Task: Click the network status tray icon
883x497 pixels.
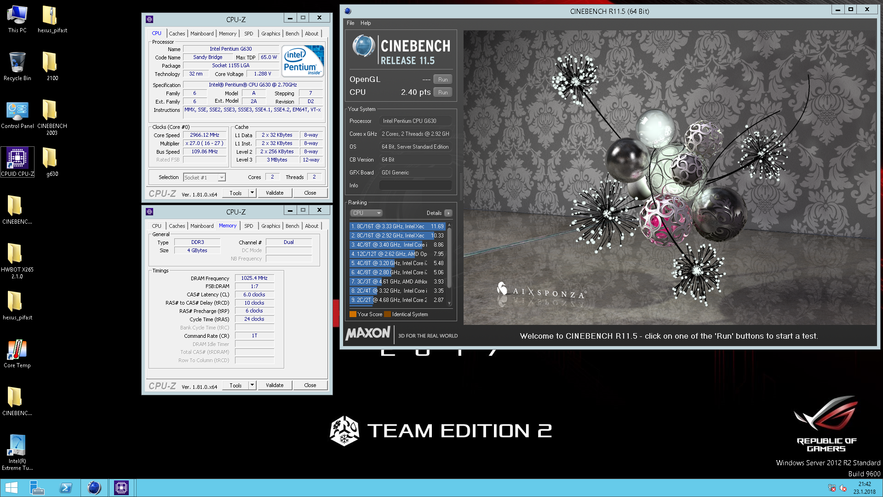Action: (x=832, y=488)
